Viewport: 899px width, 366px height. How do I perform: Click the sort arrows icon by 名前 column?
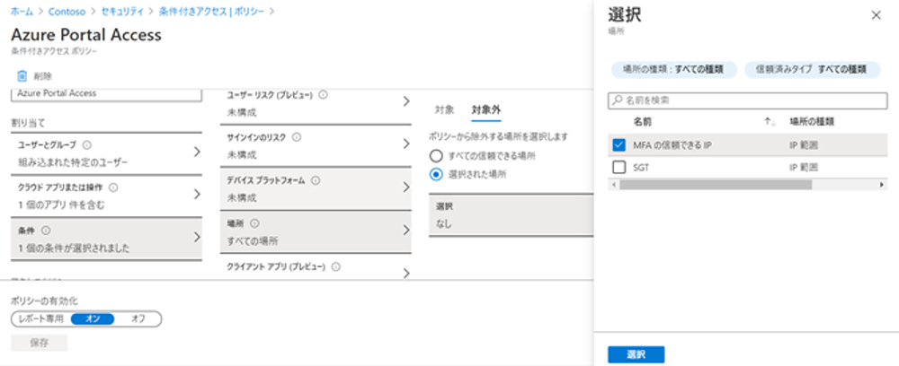click(x=770, y=122)
